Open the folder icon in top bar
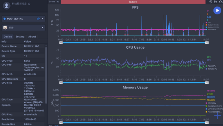Viewport: 223px width, 126px height. 215,2
